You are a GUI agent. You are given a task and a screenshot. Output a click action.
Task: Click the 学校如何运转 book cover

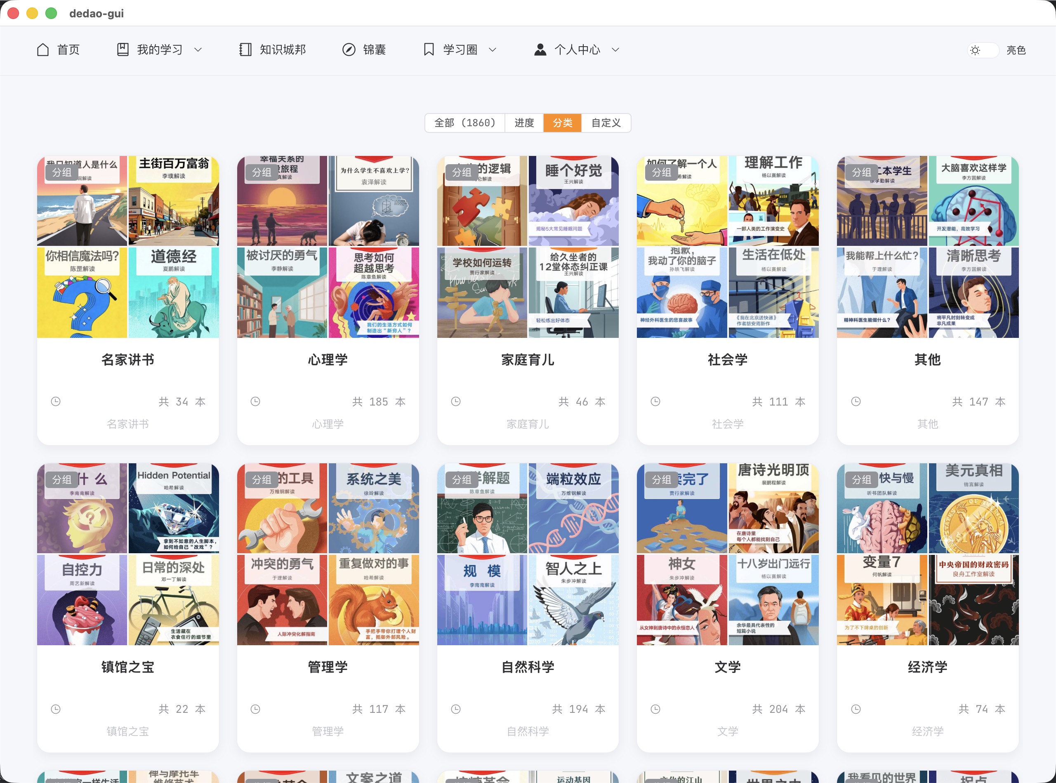(x=482, y=292)
